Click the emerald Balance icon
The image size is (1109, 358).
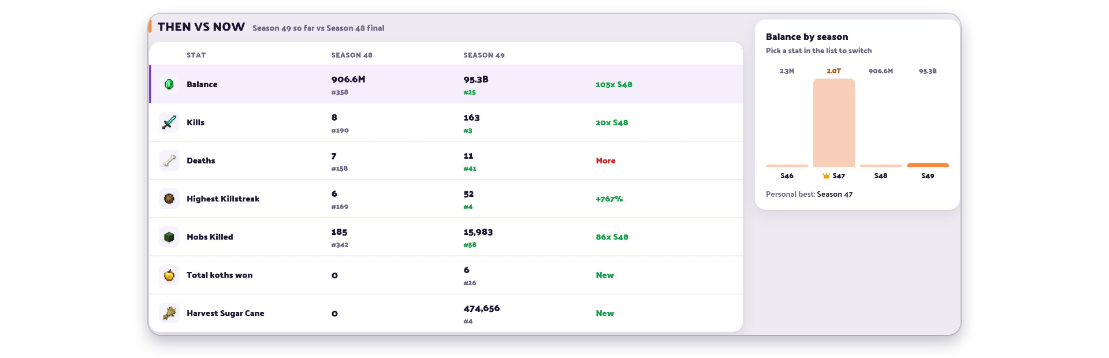(x=169, y=84)
